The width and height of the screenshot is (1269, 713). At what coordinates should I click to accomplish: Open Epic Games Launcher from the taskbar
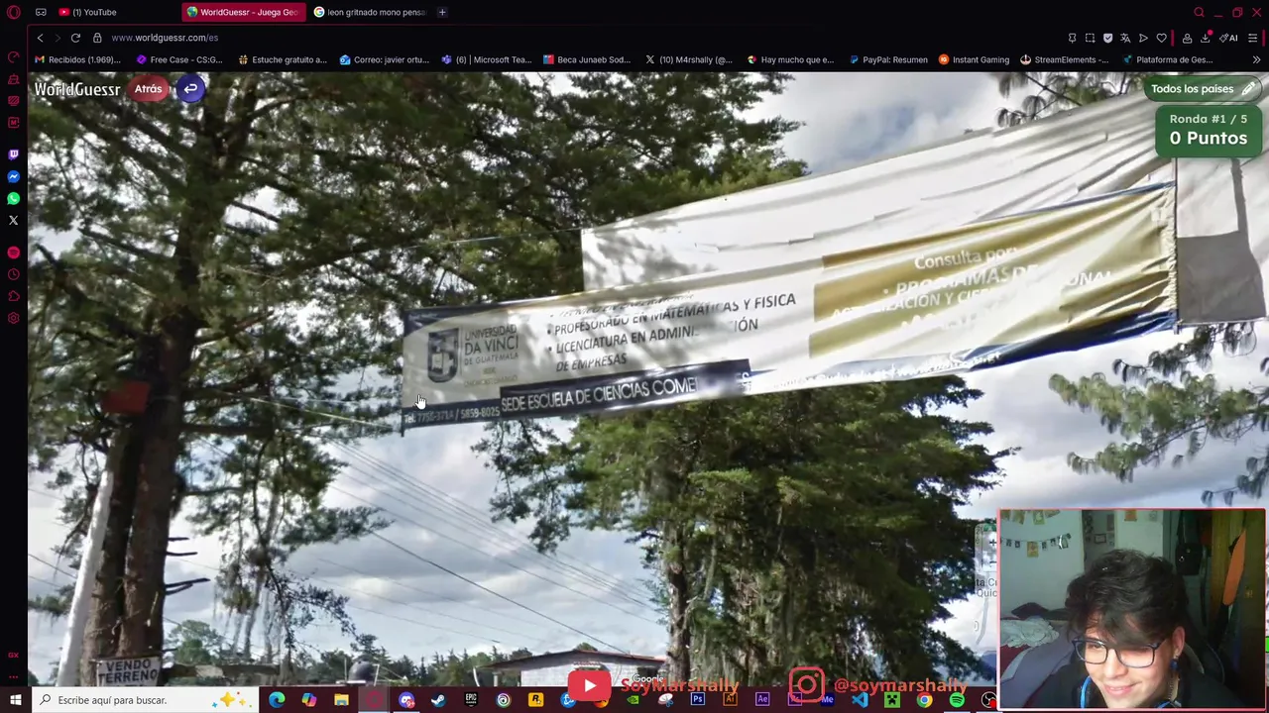click(x=471, y=700)
